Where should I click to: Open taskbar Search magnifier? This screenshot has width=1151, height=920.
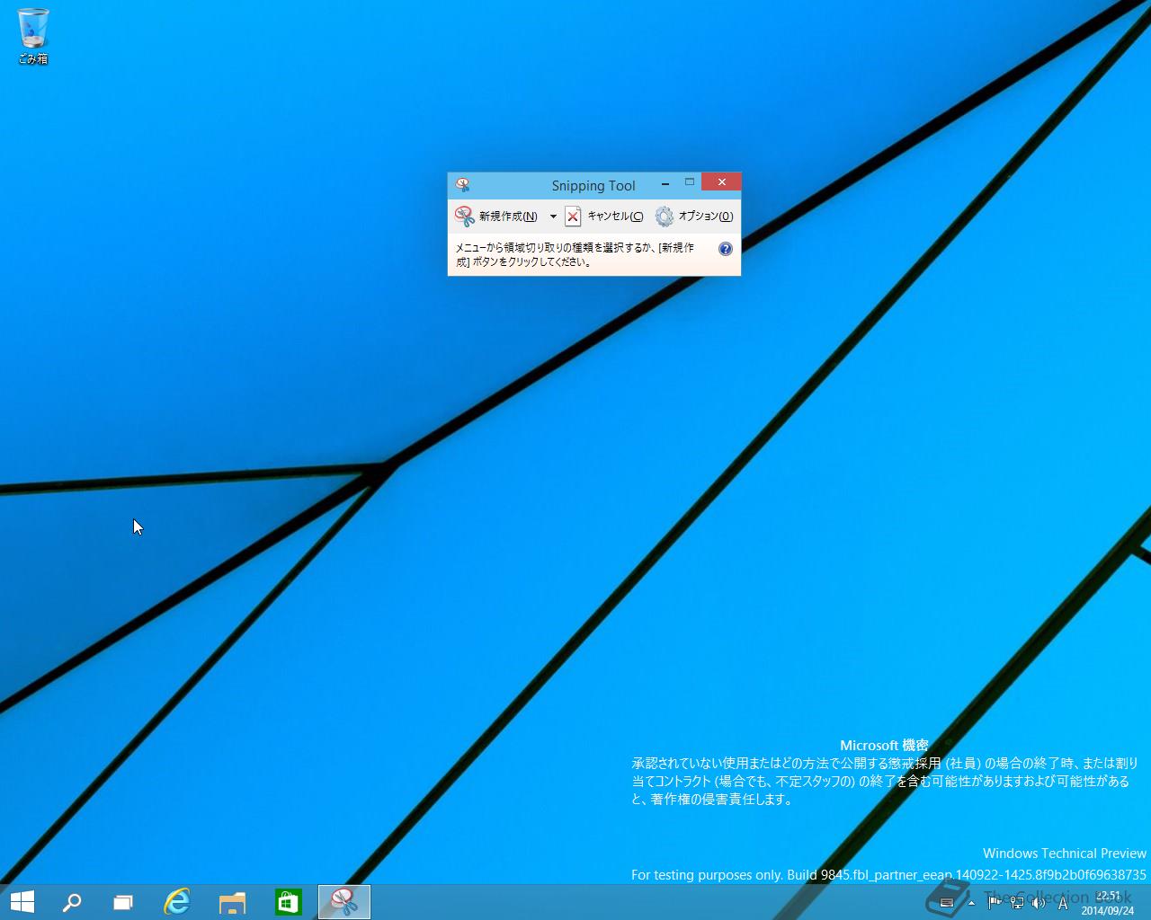tap(72, 902)
